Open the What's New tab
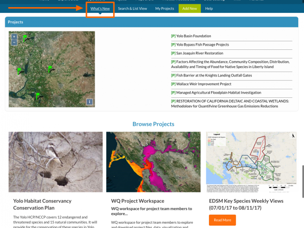Image resolution: width=304 pixels, height=228 pixels. (x=100, y=9)
